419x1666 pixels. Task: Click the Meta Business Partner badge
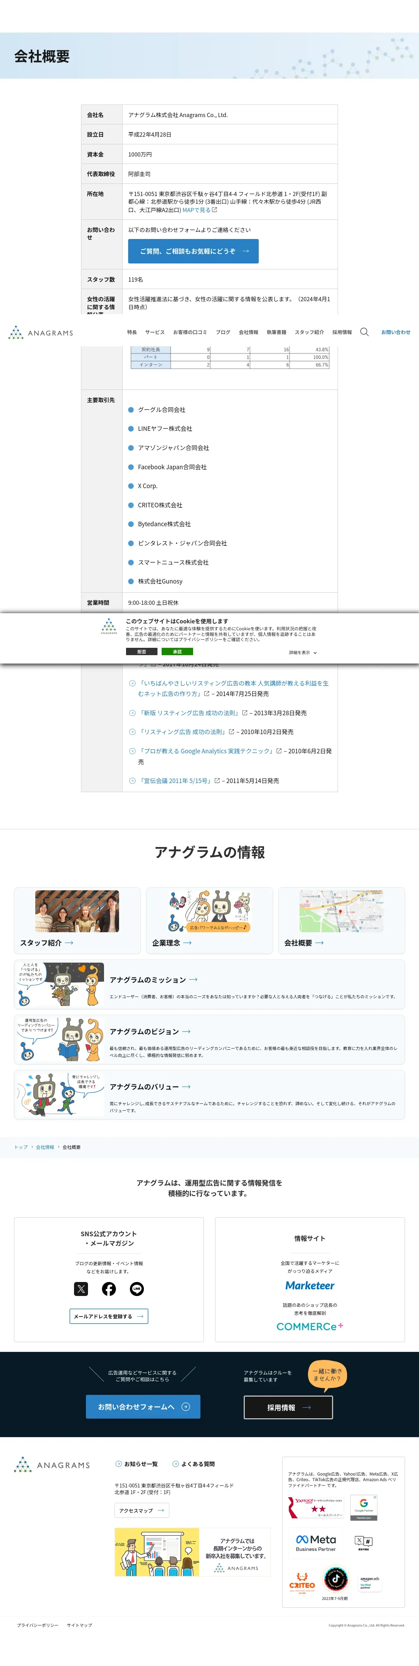[316, 1543]
